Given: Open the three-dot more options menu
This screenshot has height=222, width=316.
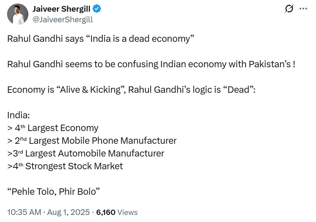Looking at the screenshot, I should pos(303,9).
